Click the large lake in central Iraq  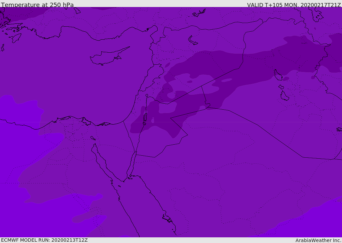[278, 75]
